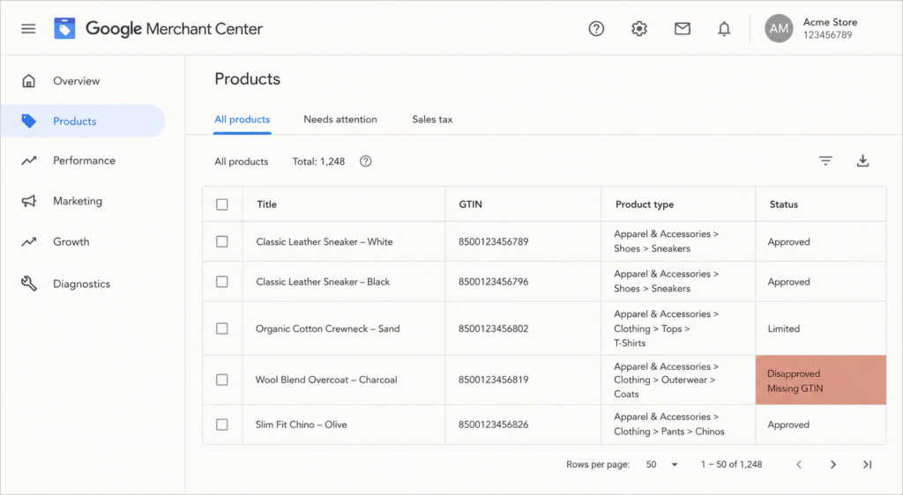This screenshot has height=495, width=903.
Task: Open Performance in the sidebar
Action: (84, 161)
